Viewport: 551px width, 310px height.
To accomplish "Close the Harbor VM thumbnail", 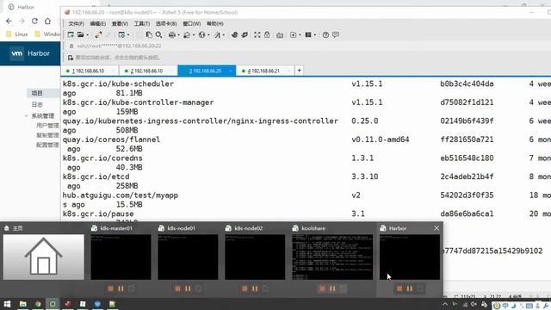I will coord(436,228).
